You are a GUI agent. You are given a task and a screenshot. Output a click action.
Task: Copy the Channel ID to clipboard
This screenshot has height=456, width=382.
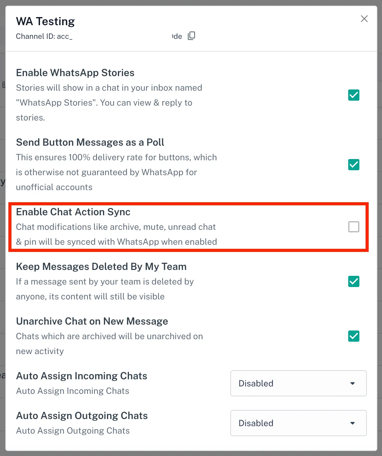tap(192, 36)
